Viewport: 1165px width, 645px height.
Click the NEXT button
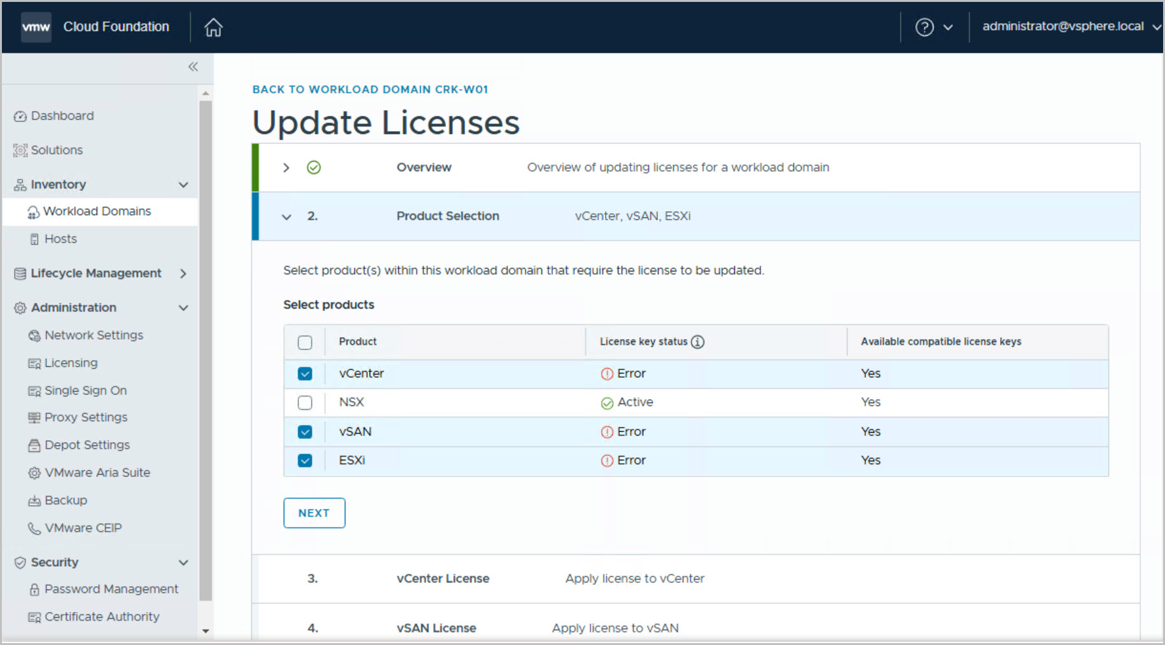(x=314, y=513)
